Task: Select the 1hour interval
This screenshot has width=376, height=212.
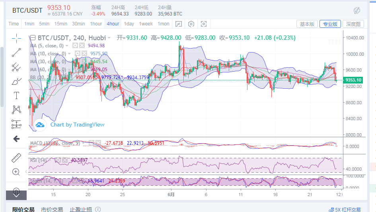Action: pyautogui.click(x=96, y=24)
